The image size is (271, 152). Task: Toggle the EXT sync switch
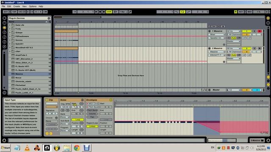[x=6, y=12]
